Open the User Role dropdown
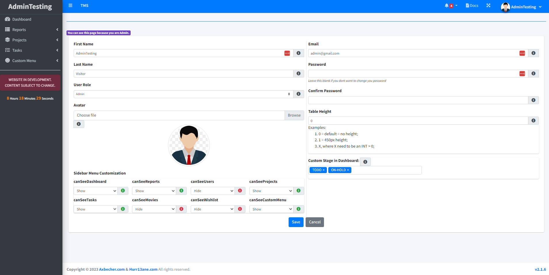 coord(183,94)
